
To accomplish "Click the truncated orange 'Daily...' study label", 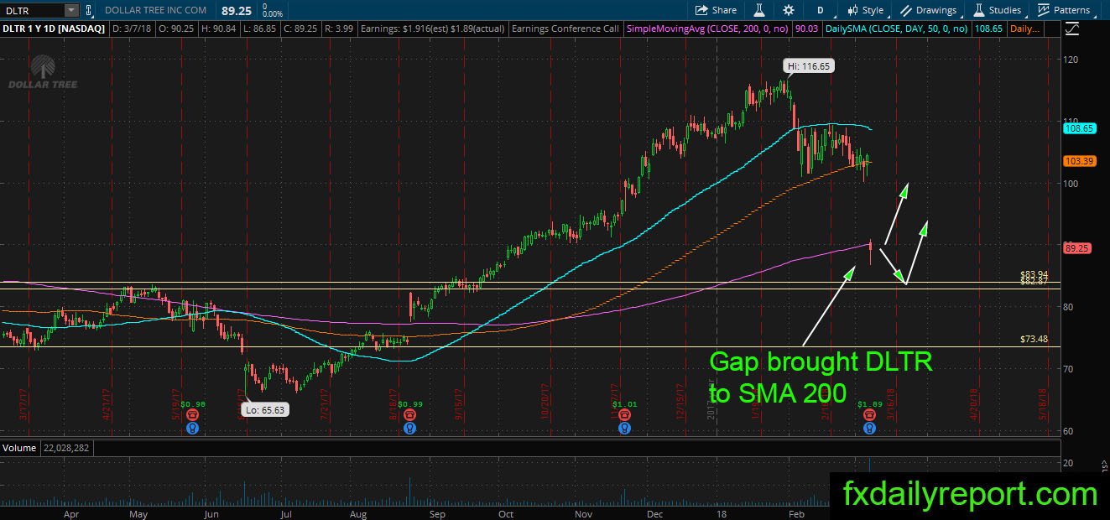I will 1024,29.
